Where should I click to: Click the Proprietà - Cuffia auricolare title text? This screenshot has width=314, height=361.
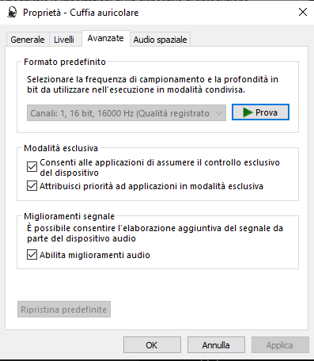point(81,13)
